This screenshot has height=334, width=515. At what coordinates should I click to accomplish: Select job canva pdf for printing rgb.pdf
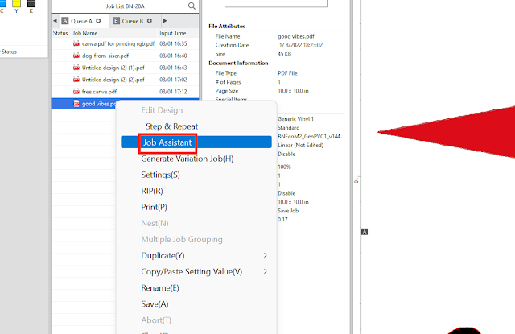coord(126,43)
